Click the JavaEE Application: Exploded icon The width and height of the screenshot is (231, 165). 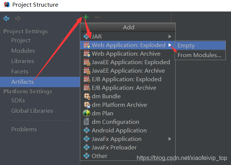(x=87, y=62)
